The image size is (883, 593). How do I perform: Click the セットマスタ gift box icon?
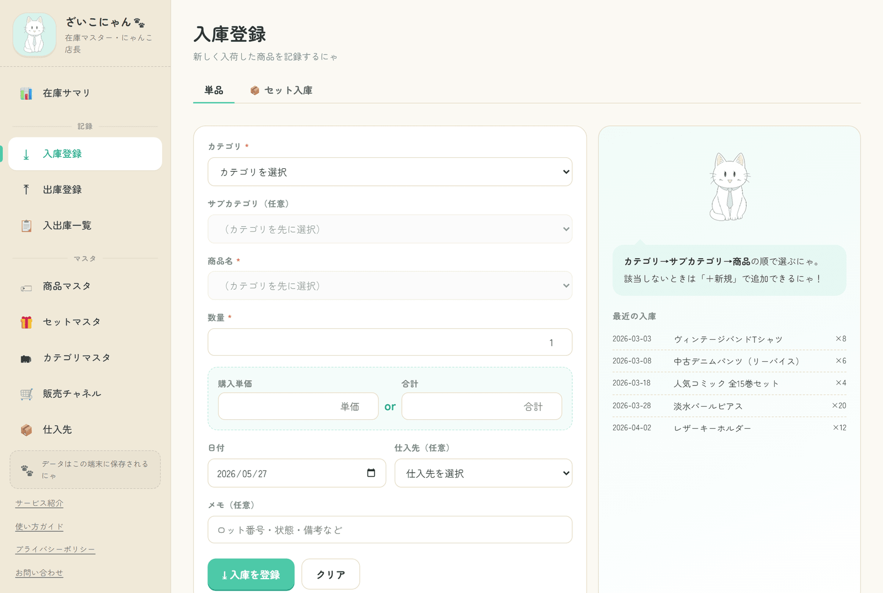(x=26, y=322)
